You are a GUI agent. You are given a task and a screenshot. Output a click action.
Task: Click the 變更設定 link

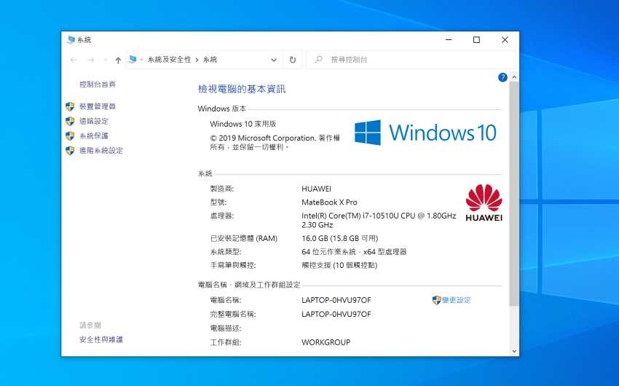(x=457, y=300)
